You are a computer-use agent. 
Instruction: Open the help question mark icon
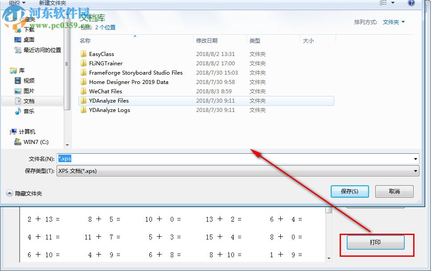pyautogui.click(x=411, y=3)
